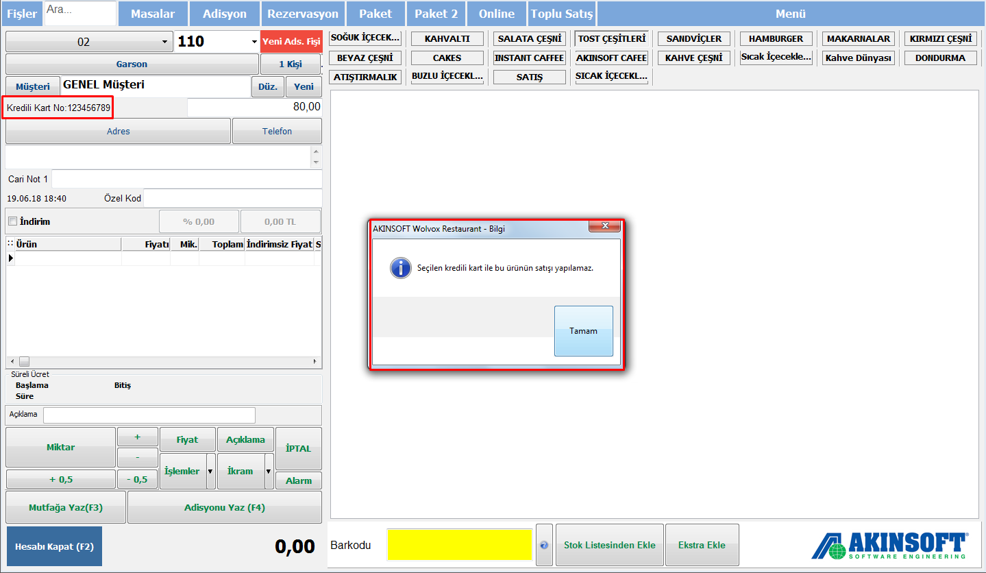986x573 pixels.
Task: Click the Fiyat button
Action: tap(187, 439)
